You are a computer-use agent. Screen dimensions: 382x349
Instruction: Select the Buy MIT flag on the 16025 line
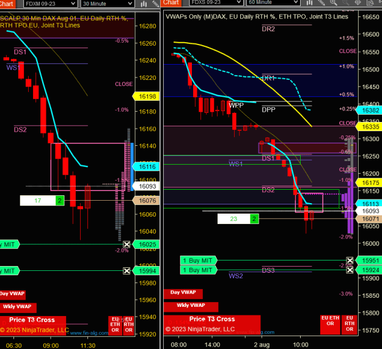click(x=9, y=245)
